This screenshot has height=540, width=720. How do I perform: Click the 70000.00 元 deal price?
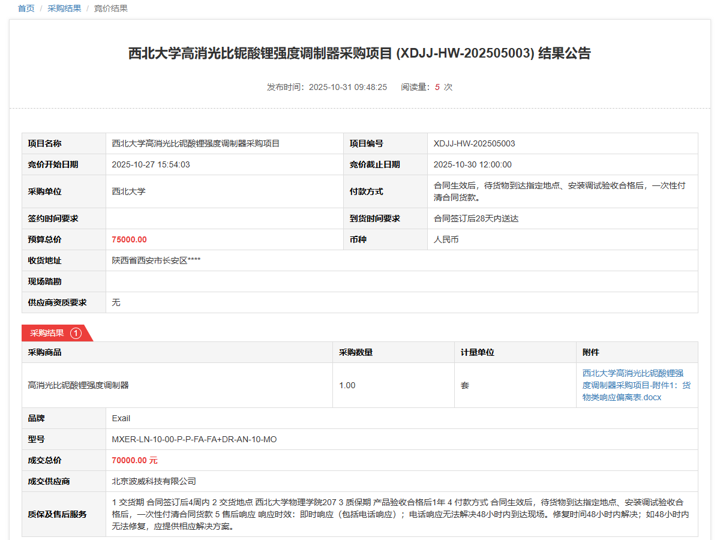coord(134,460)
